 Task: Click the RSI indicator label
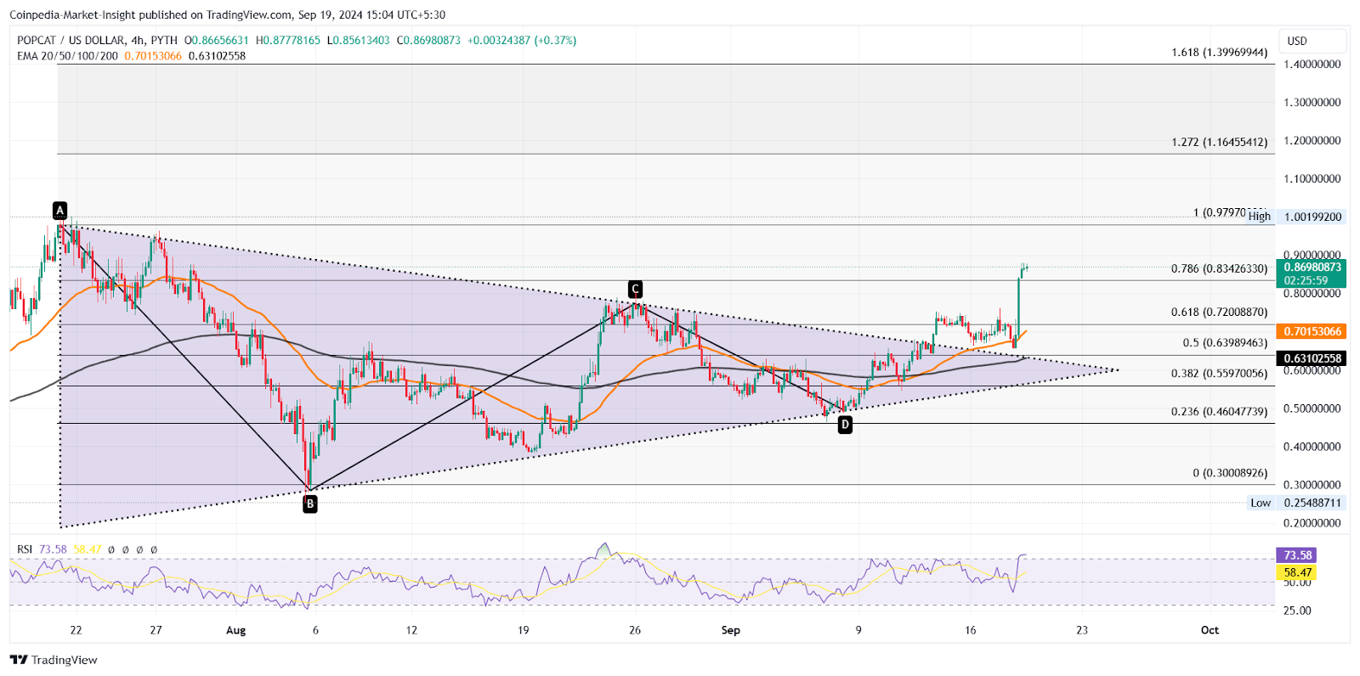pos(25,549)
